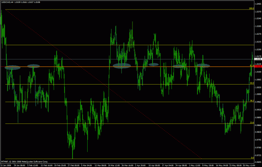Image resolution: width=262 pixels, height=167 pixels.
Task: Click the 19 Mar 12:00 time label
Action: pyautogui.click(x=114, y=165)
